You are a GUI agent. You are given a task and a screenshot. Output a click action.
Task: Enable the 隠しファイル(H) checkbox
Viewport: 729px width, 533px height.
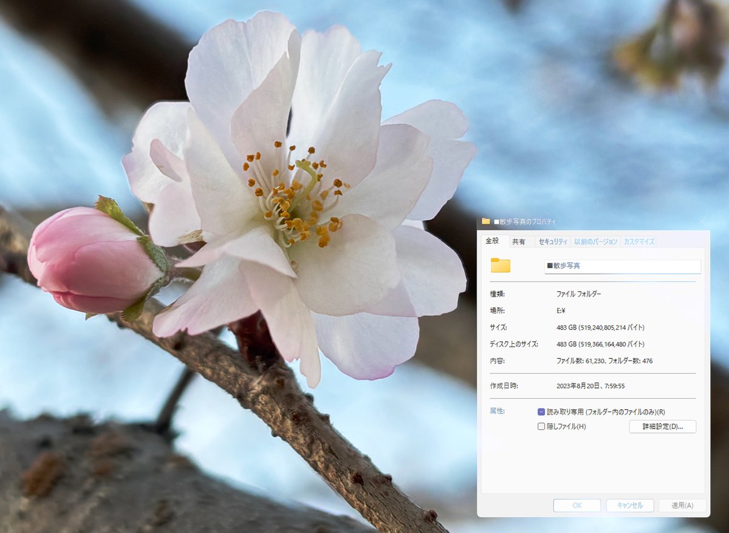(x=541, y=427)
